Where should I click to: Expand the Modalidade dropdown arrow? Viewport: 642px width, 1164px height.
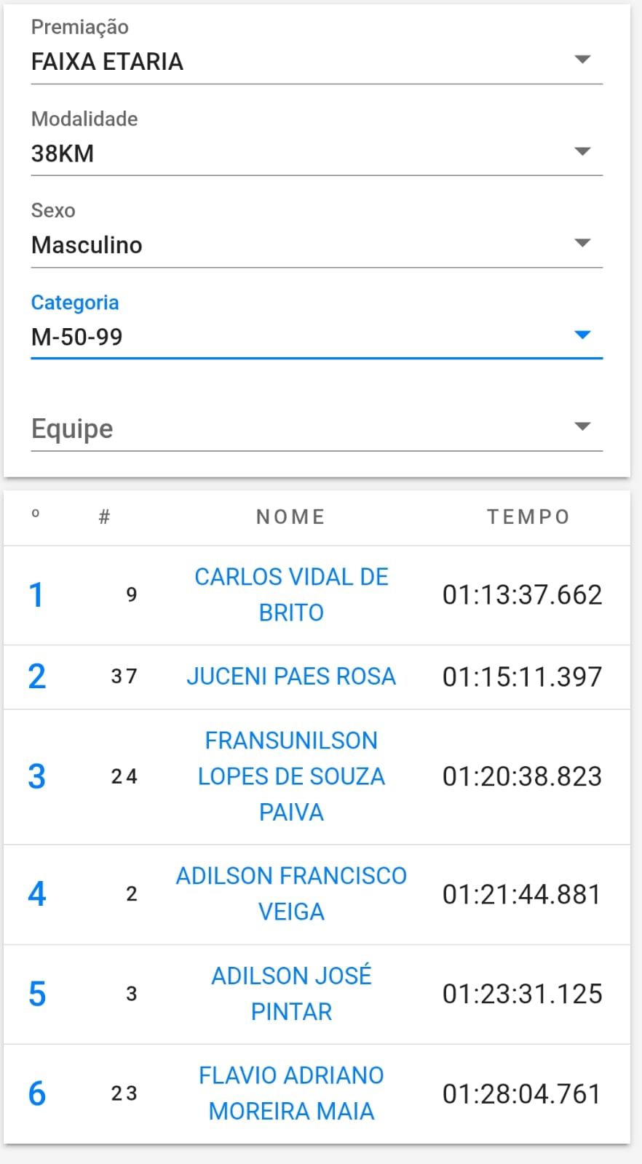point(582,151)
